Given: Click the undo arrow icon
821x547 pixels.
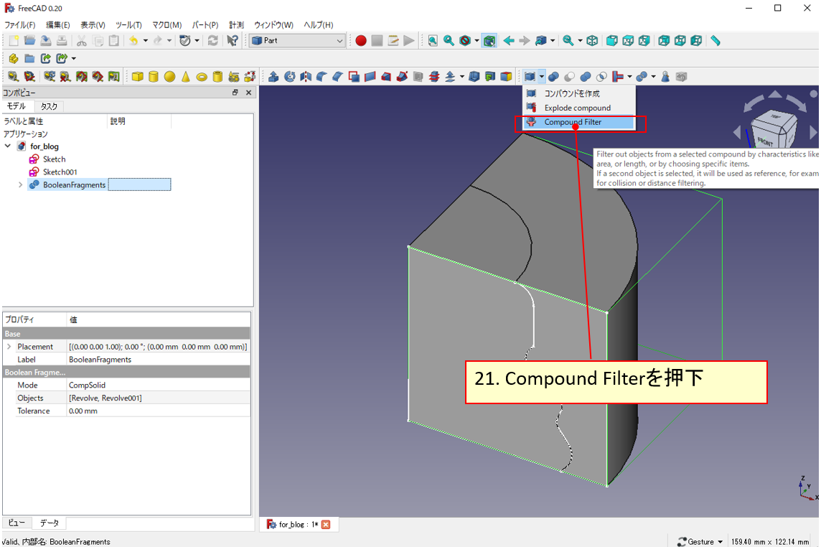Looking at the screenshot, I should pos(133,40).
